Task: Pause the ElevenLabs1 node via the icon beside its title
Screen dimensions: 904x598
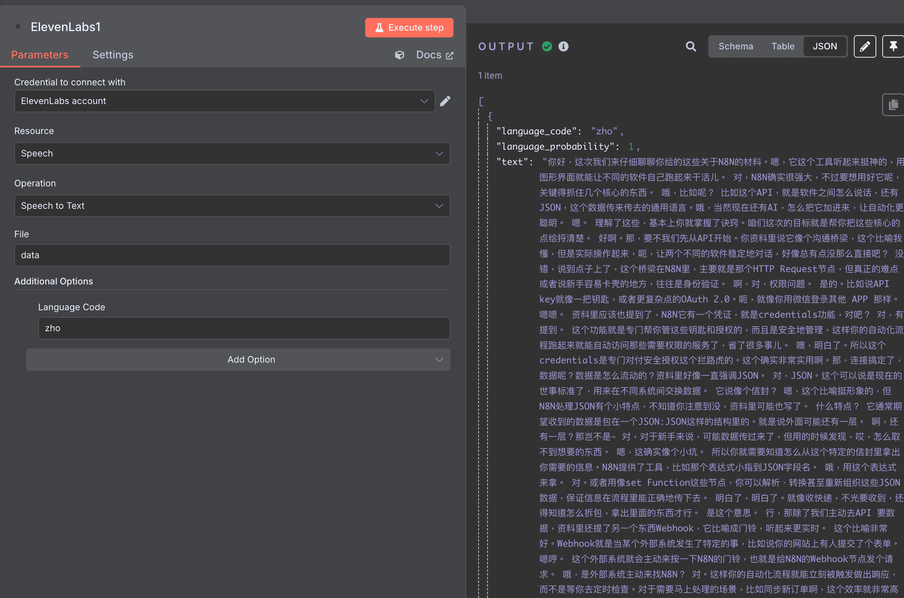Action: tap(18, 26)
